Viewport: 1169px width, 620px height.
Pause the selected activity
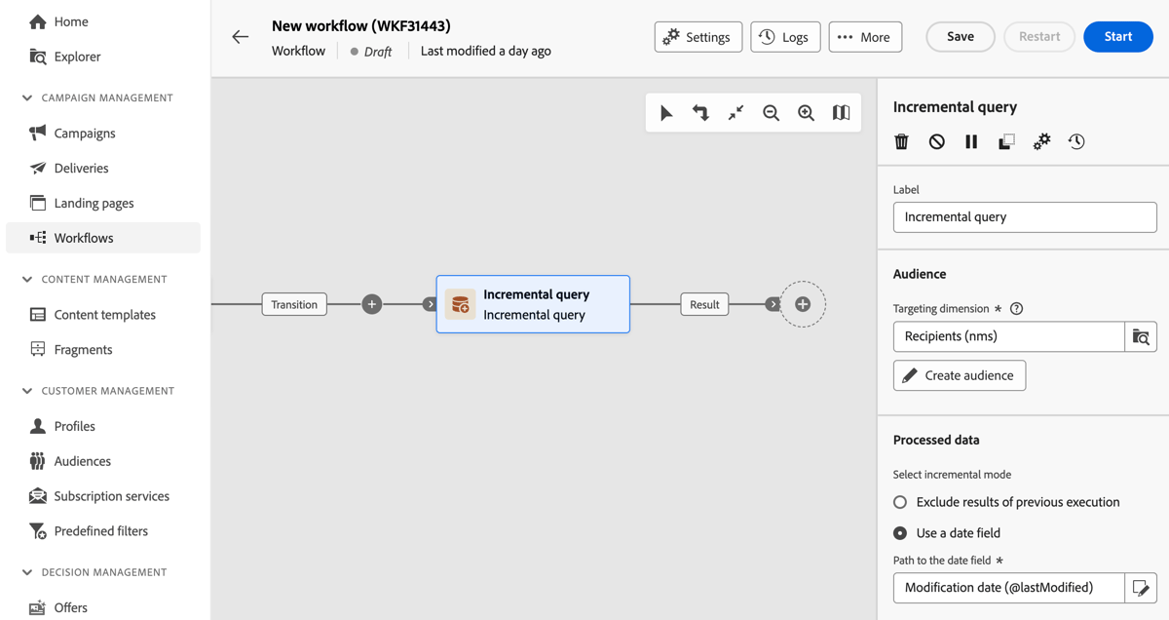(971, 141)
